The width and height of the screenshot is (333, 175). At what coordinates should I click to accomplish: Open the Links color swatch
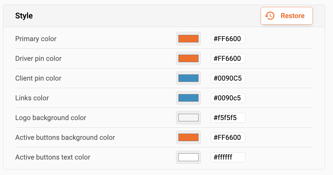point(188,98)
